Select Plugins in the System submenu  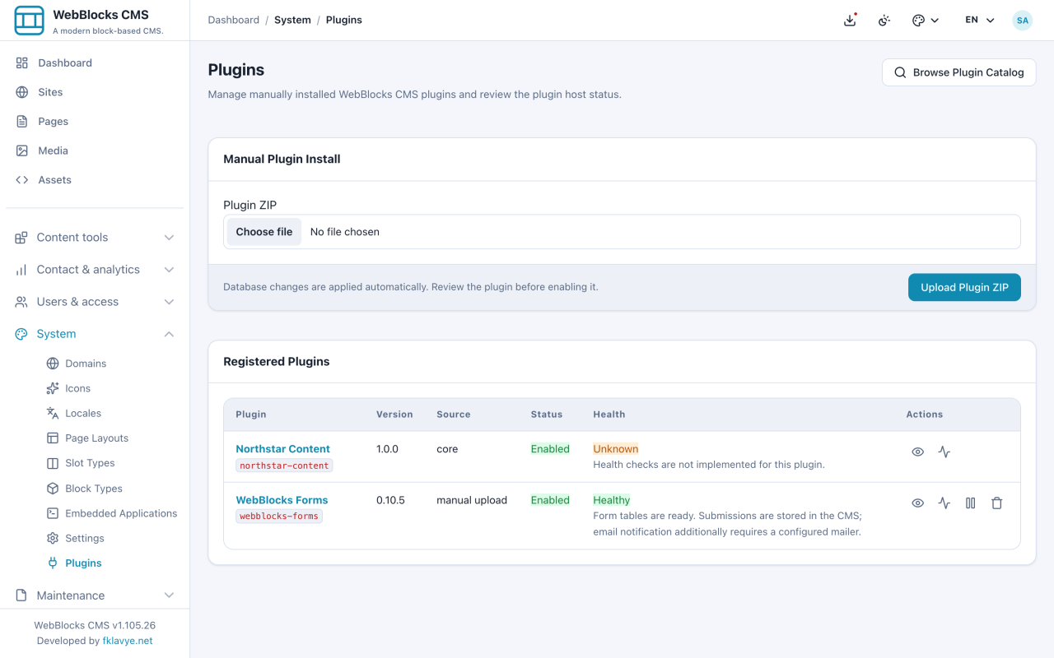111,563
